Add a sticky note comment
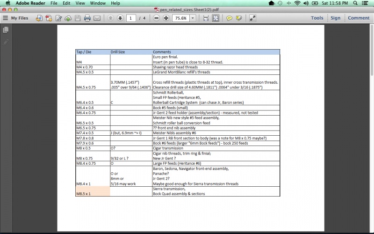The image size is (374, 234). click(x=229, y=18)
